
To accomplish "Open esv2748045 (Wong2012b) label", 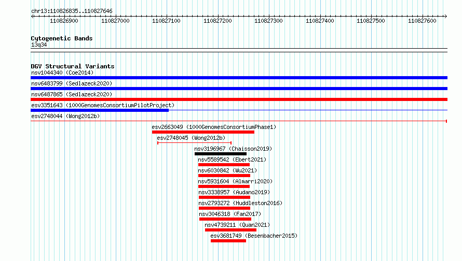I will click(191, 138).
